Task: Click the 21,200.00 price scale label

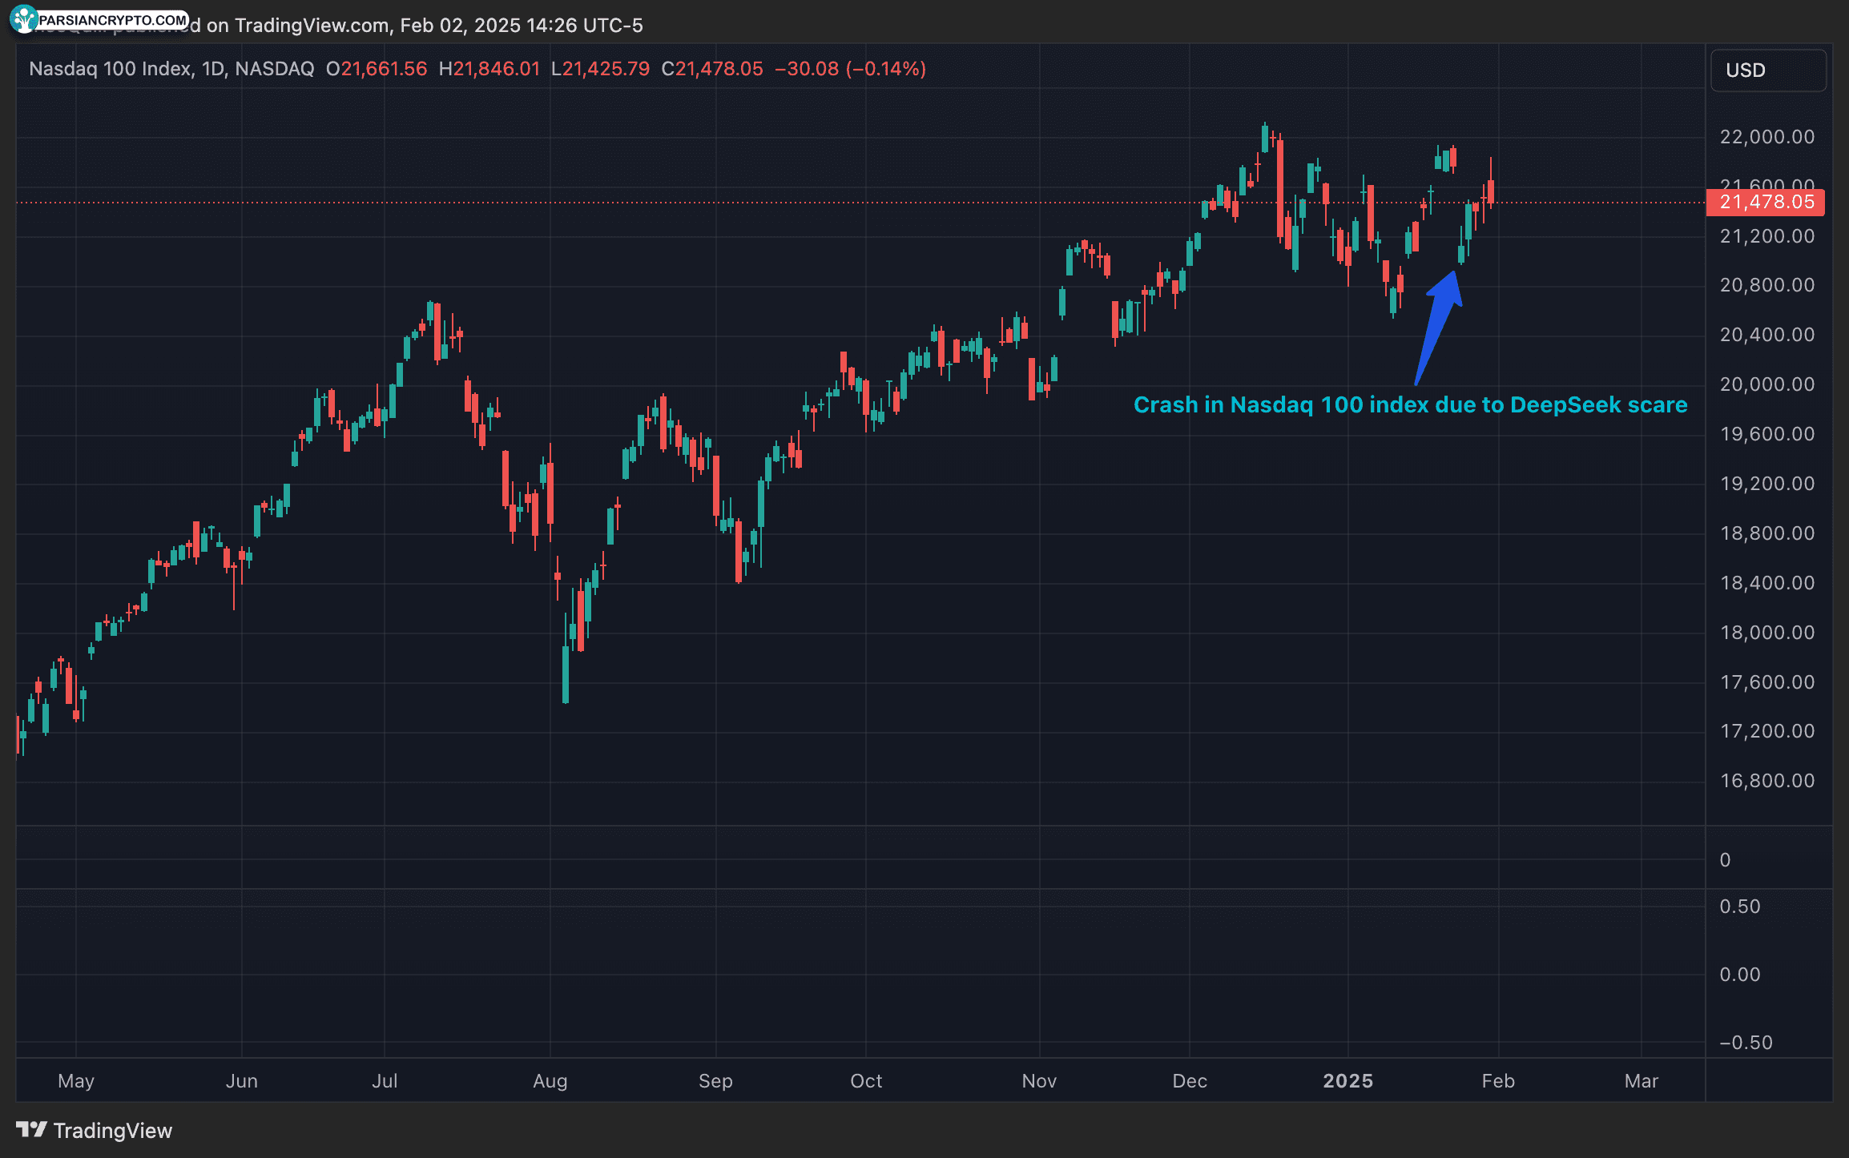Action: pyautogui.click(x=1767, y=236)
